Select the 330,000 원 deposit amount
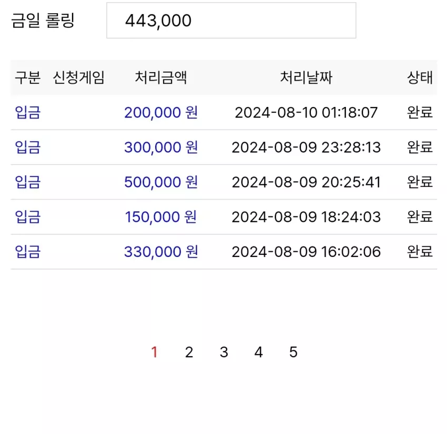The width and height of the screenshot is (447, 434). coord(161,252)
